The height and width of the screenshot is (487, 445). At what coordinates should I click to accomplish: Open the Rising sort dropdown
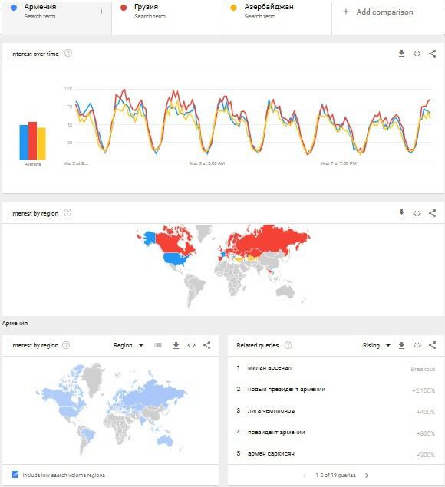(x=376, y=345)
